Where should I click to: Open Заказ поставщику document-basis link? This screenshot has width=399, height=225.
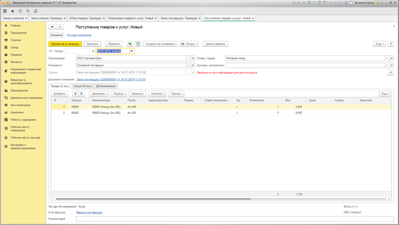pos(111,79)
